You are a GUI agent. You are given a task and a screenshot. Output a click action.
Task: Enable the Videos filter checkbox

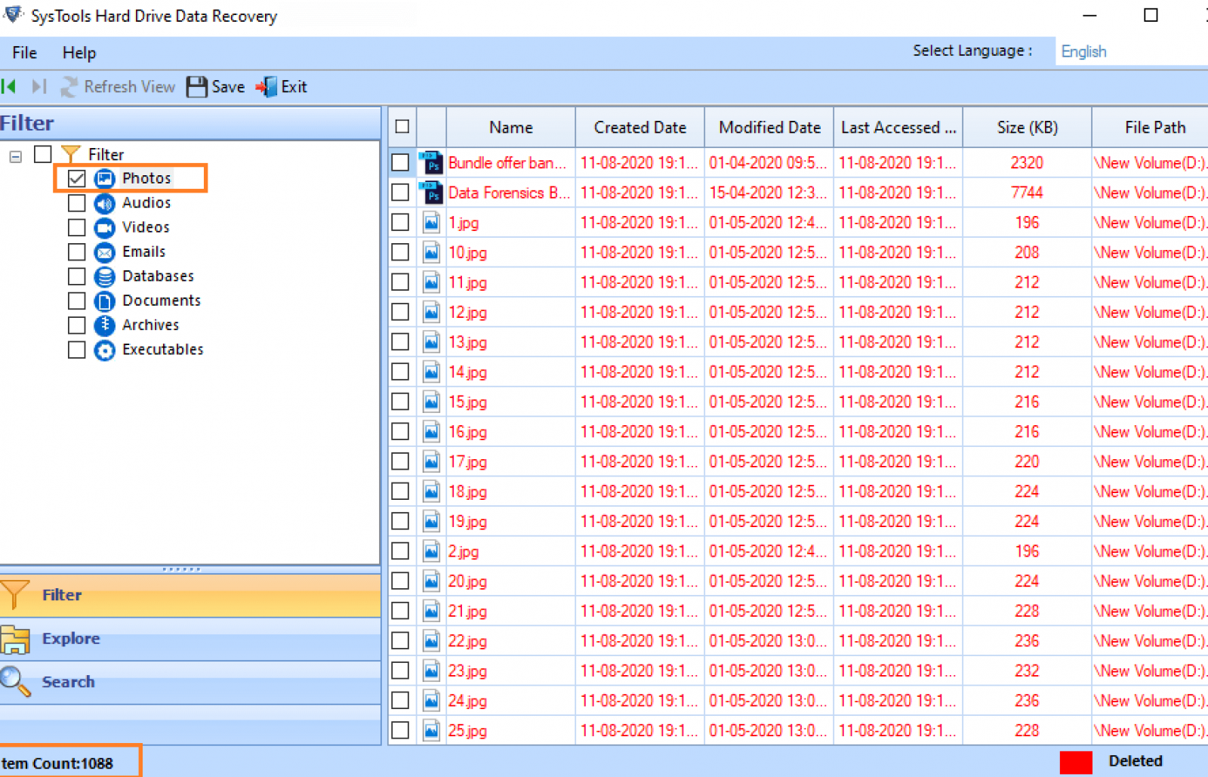[x=76, y=227]
